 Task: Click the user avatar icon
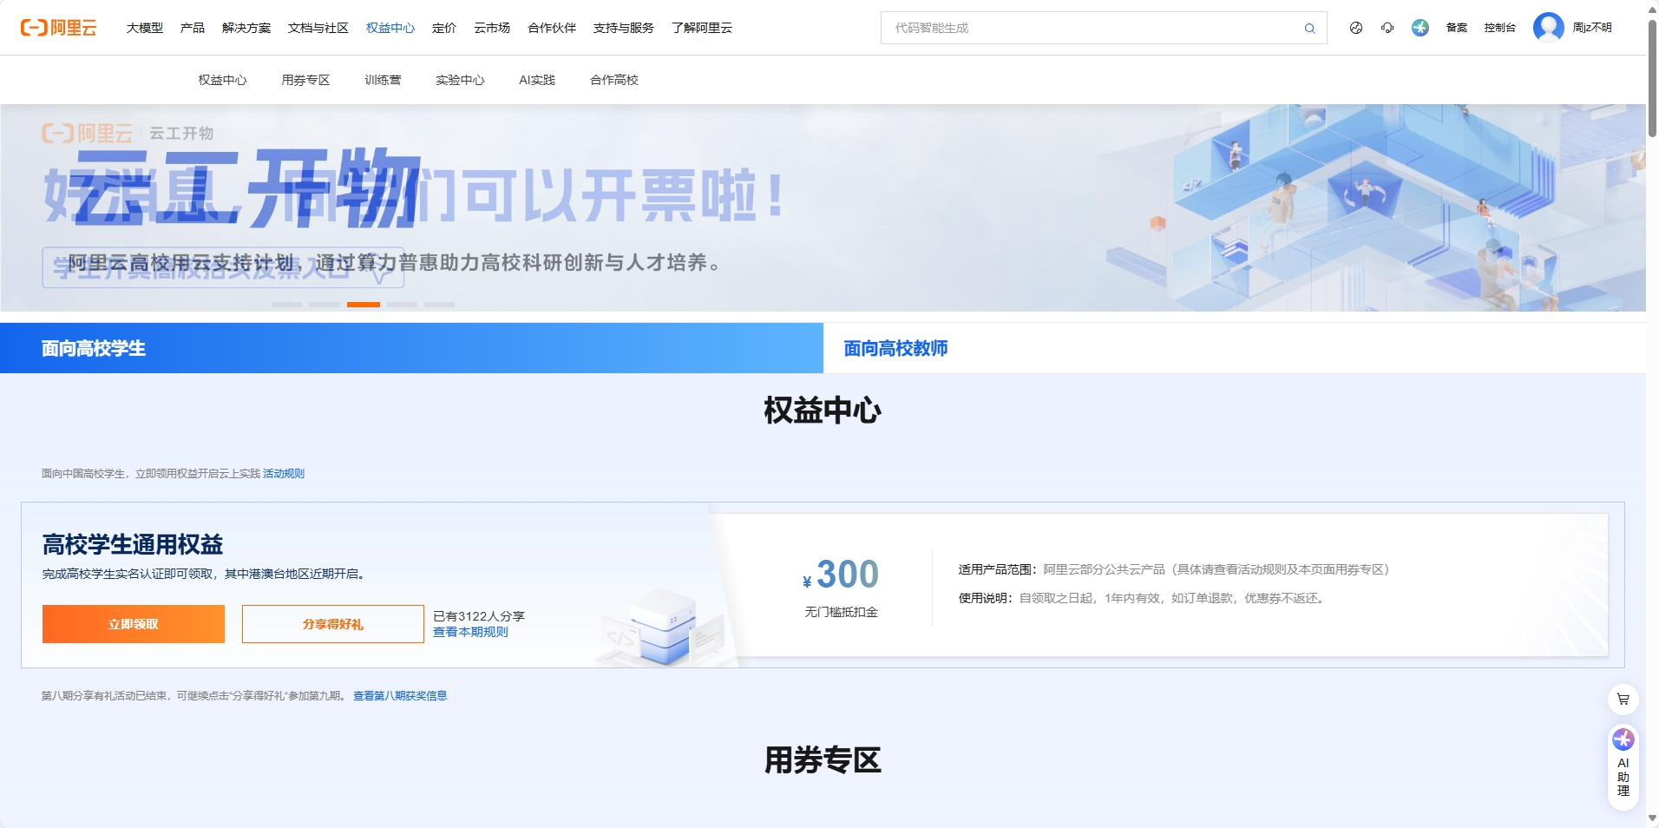(x=1548, y=28)
